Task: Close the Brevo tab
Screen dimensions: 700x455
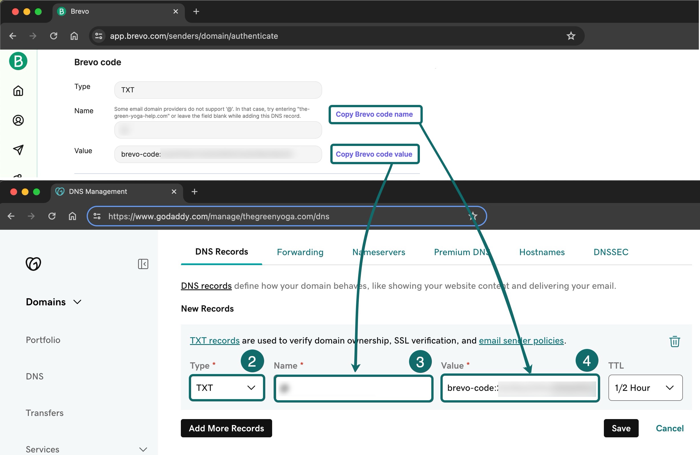Action: coord(176,11)
